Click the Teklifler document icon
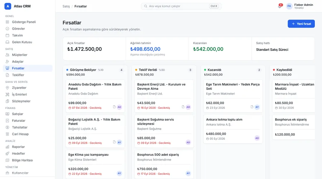This screenshot has height=179, width=322. point(8,75)
